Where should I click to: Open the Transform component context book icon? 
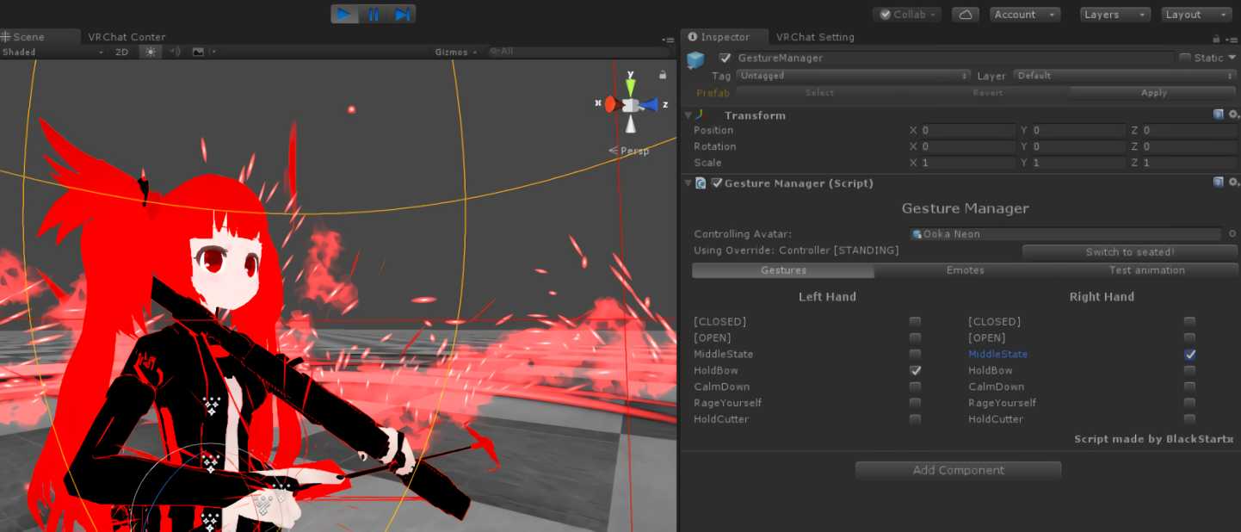pos(1220,113)
